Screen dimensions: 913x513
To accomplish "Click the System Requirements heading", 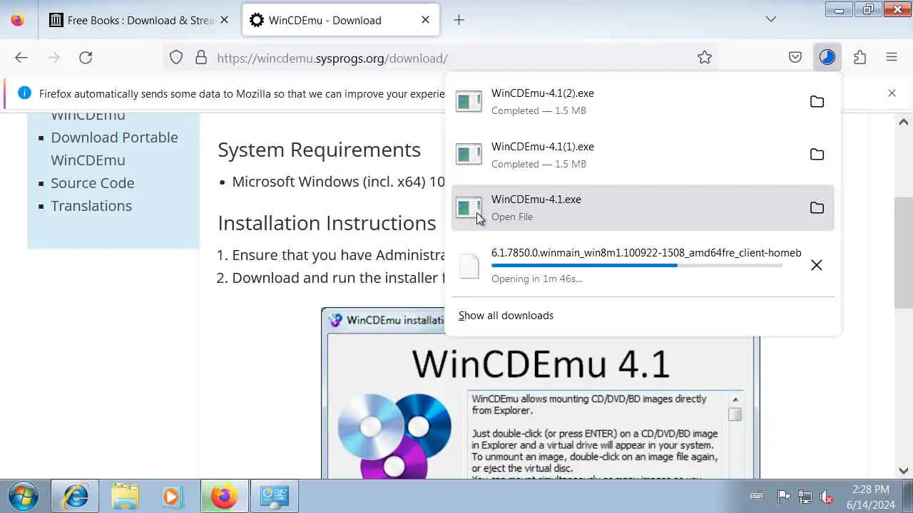I will point(319,150).
